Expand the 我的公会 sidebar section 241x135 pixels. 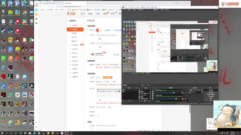coord(81,53)
